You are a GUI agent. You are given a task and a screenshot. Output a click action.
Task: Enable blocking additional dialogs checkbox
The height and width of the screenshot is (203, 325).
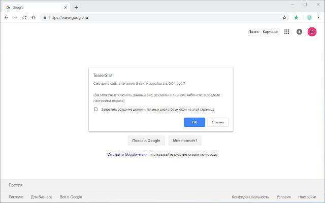[95, 109]
